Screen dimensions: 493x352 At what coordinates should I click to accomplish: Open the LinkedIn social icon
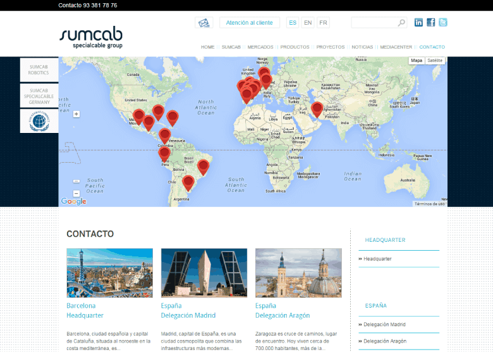tap(418, 22)
